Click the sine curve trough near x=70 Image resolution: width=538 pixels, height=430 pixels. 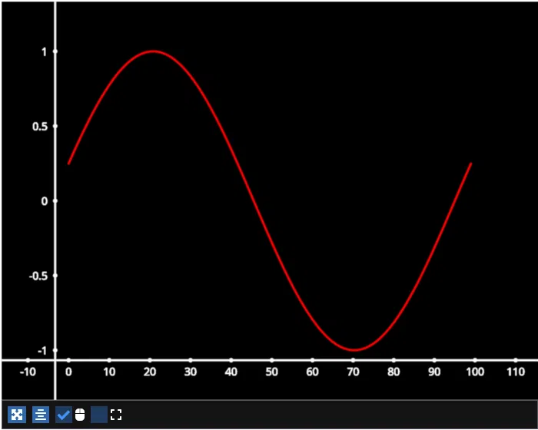pos(354,350)
